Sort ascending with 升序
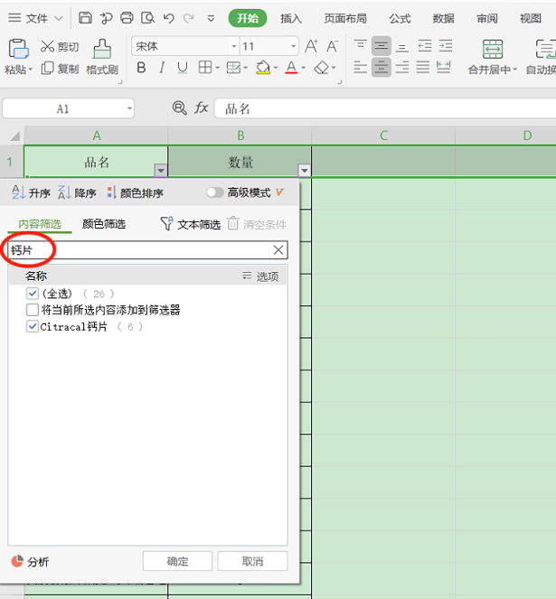 click(31, 192)
